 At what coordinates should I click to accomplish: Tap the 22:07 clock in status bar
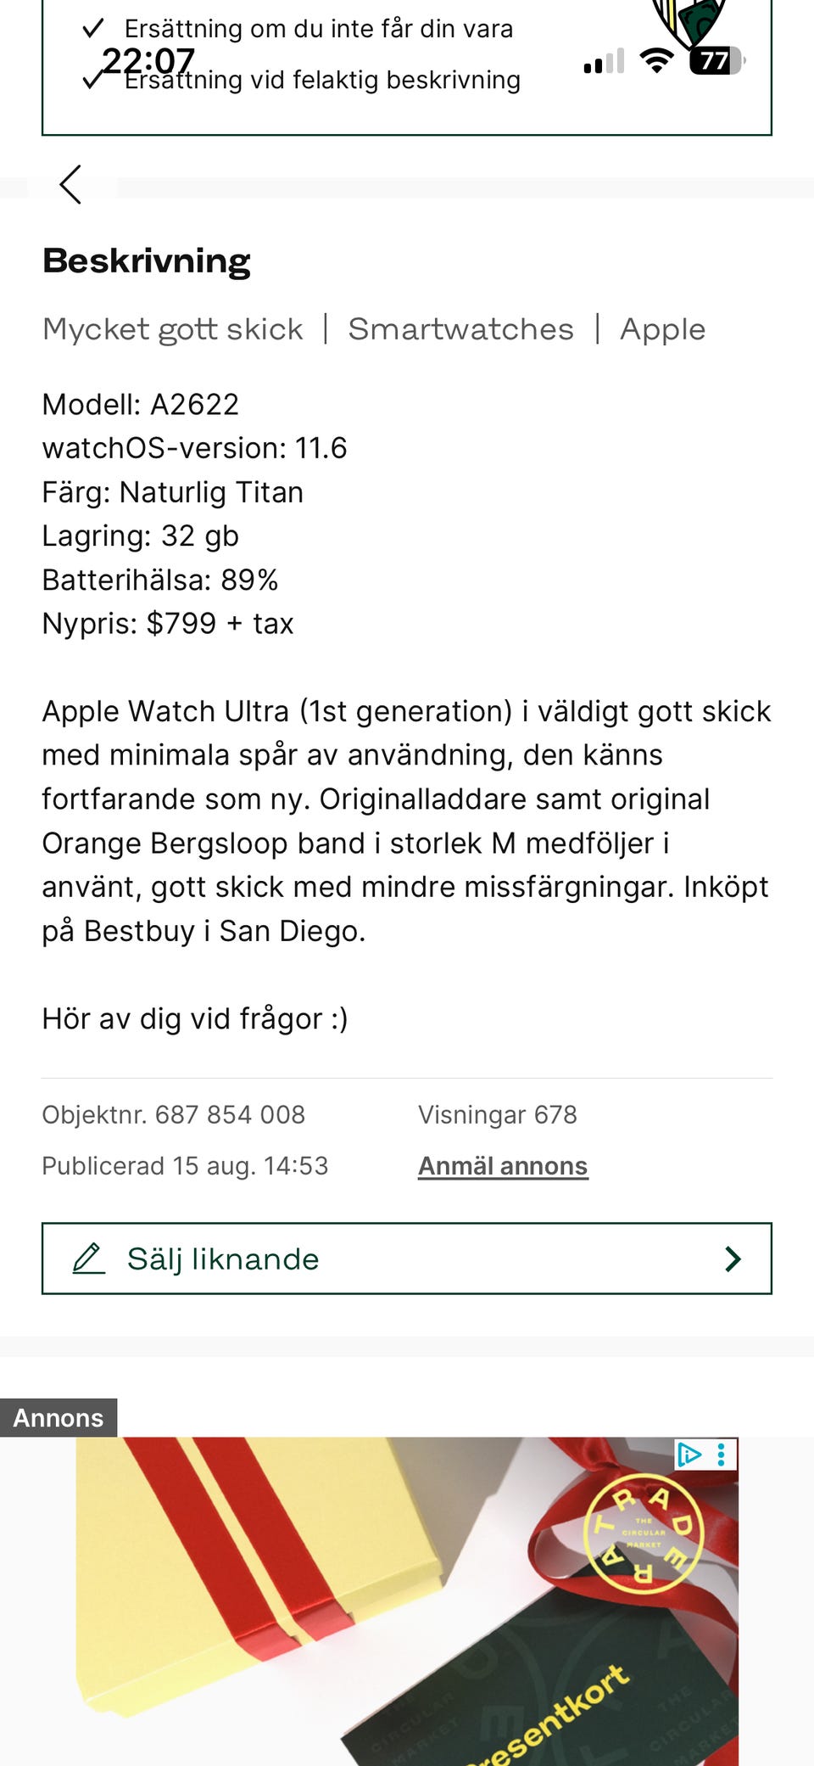(148, 61)
